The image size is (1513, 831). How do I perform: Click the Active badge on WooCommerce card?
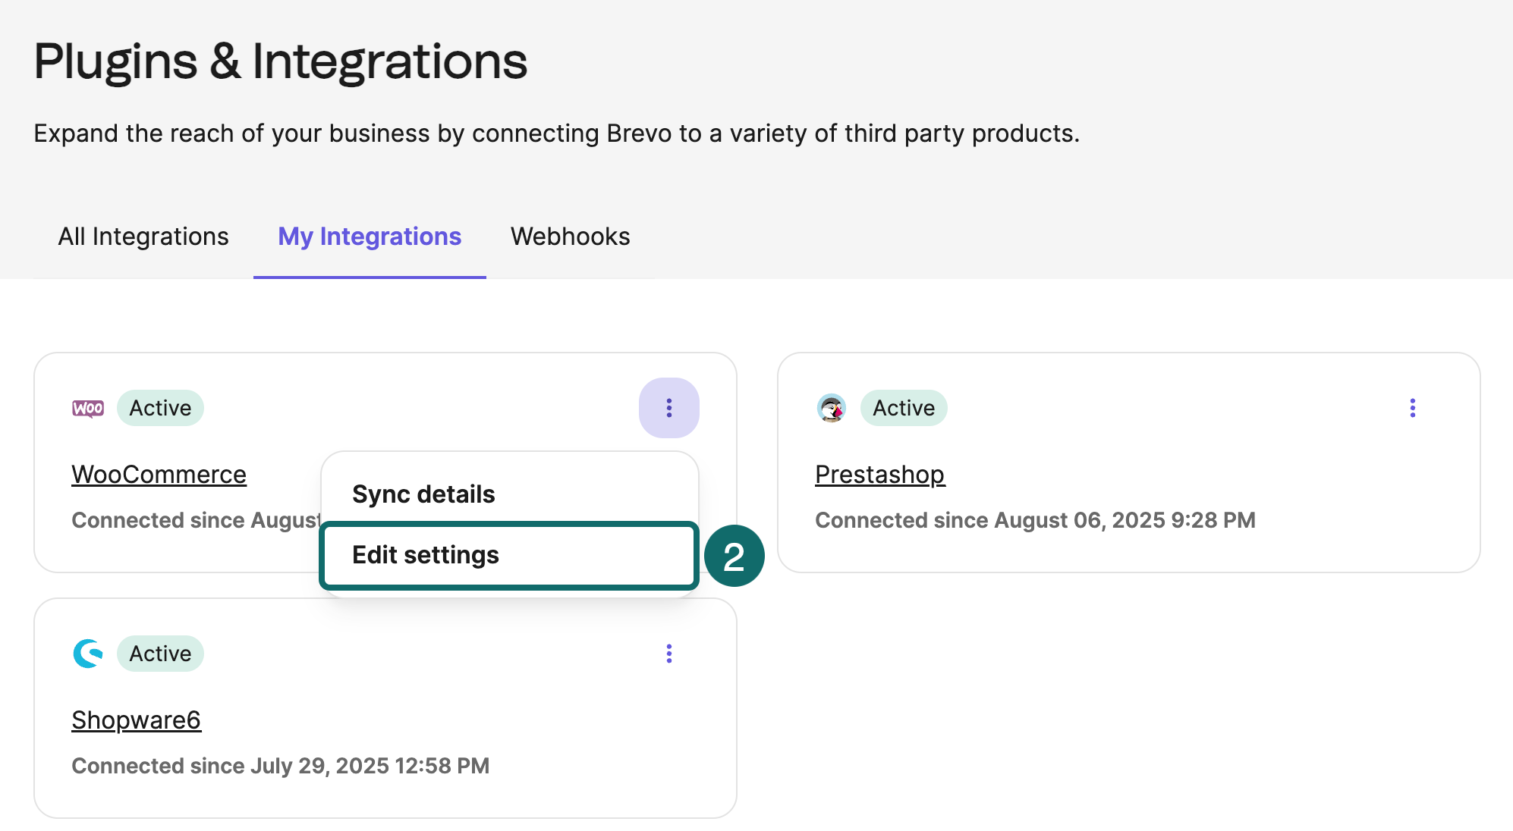(160, 407)
